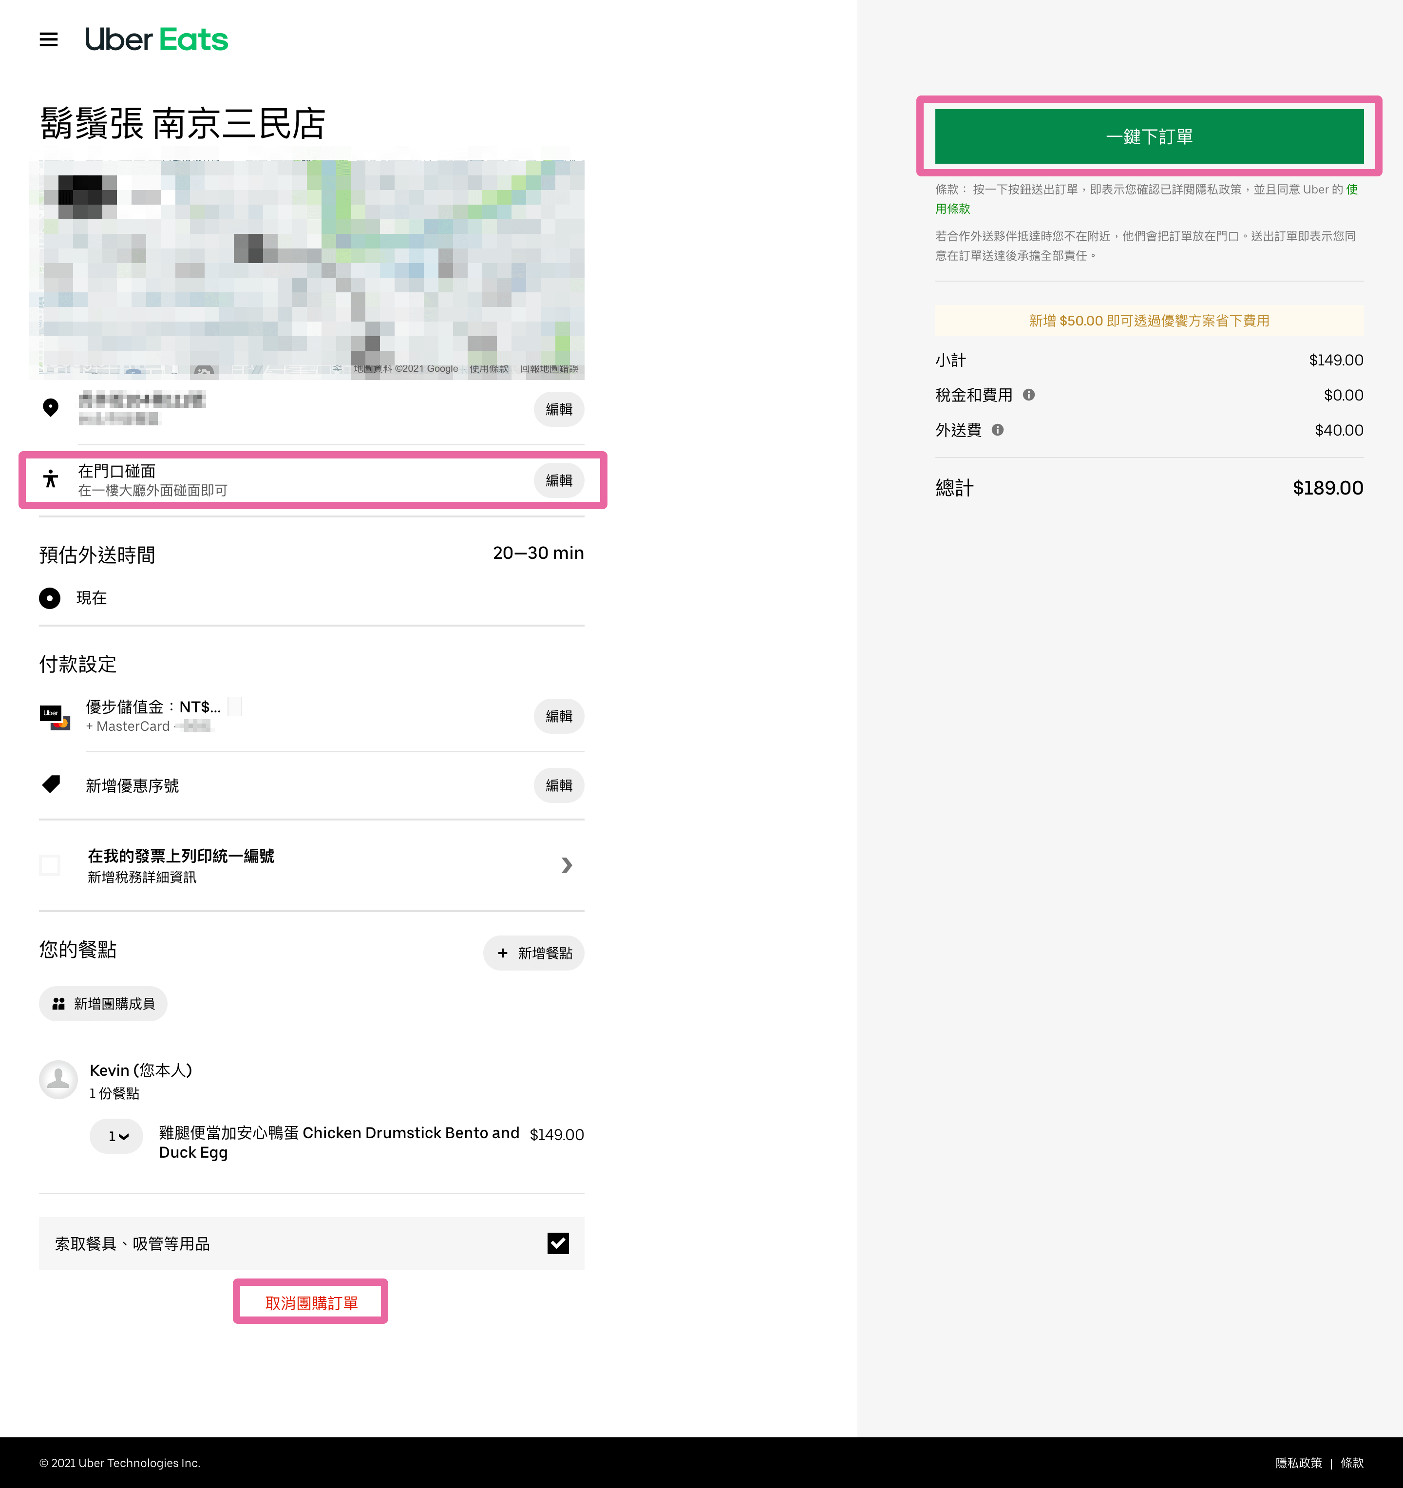Open the quantity dropdown for the bento
The height and width of the screenshot is (1488, 1403).
point(117,1136)
